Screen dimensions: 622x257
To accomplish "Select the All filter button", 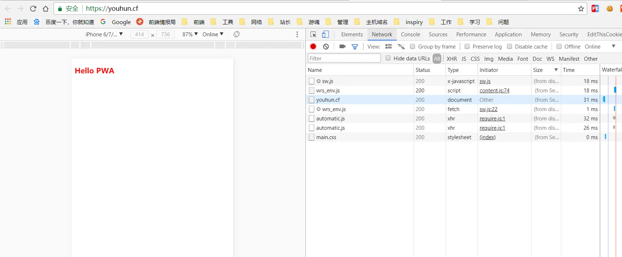I will click(437, 59).
